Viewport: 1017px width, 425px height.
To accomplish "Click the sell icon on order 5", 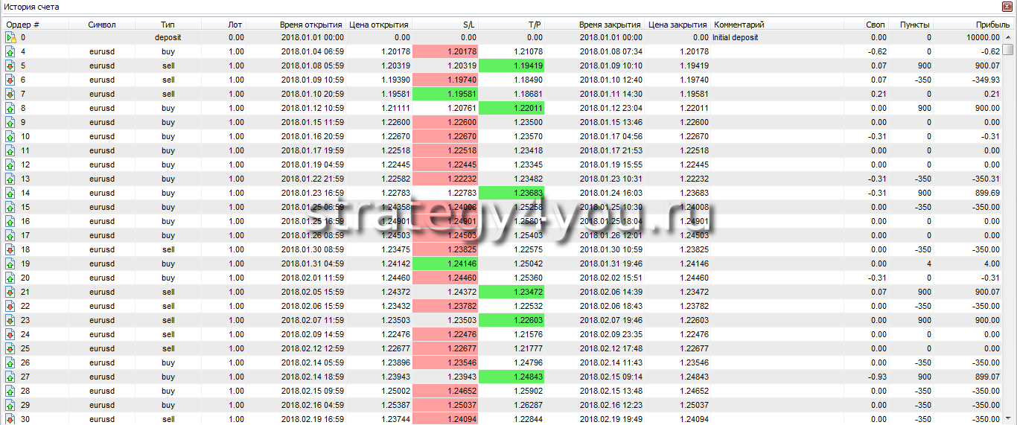I will tap(10, 66).
